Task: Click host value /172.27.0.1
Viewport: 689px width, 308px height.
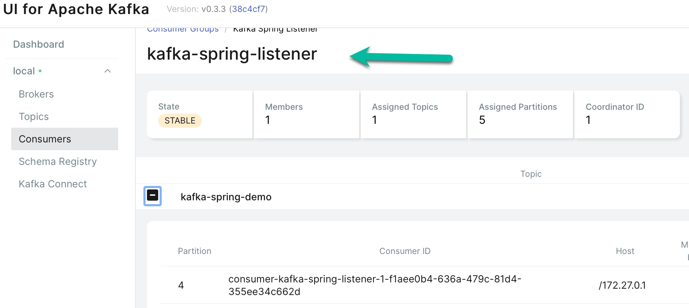Action: coord(622,285)
